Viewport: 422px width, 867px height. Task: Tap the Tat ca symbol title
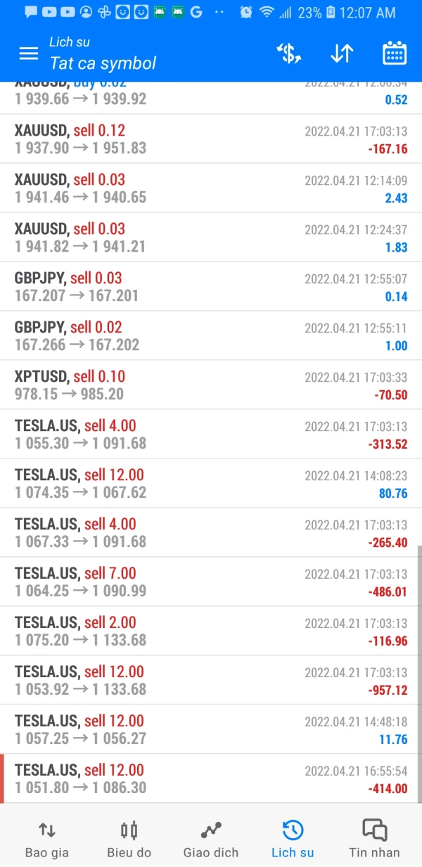[x=103, y=63]
